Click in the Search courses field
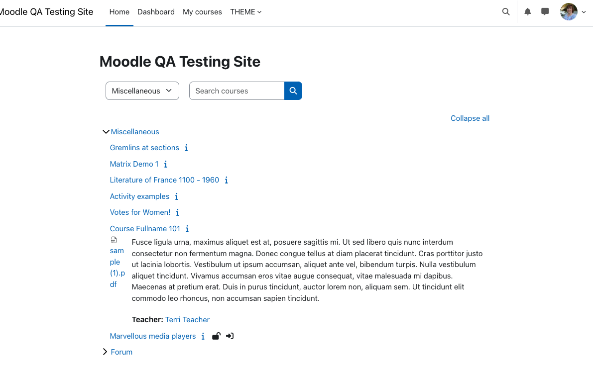The width and height of the screenshot is (593, 368). [237, 91]
